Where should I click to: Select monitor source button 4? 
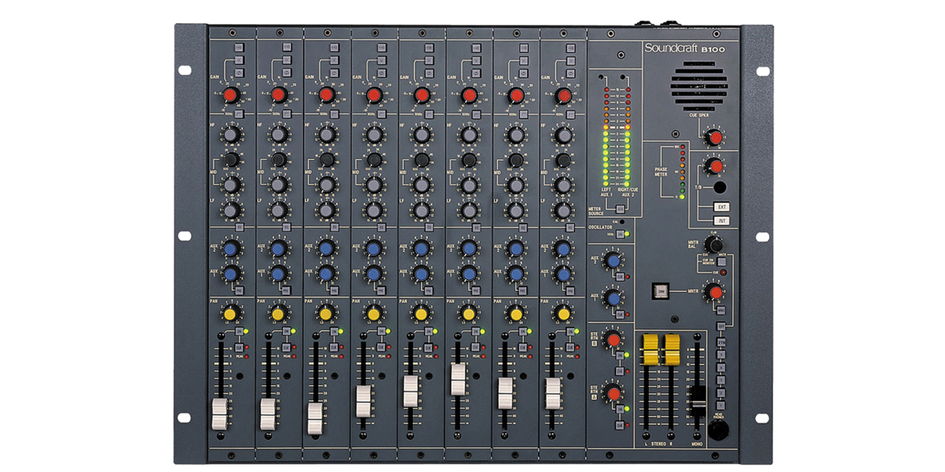[721, 368]
